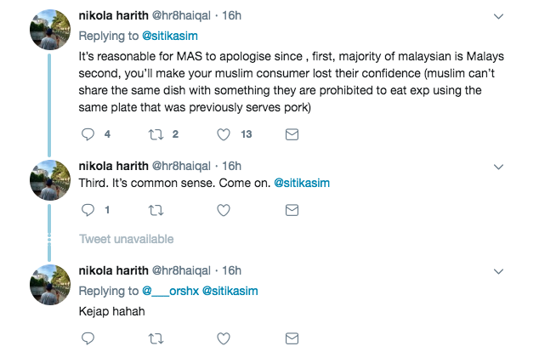Screen dimensions: 539x352
Task: Retweet the first tweet with 2 retweets
Action: (x=155, y=134)
